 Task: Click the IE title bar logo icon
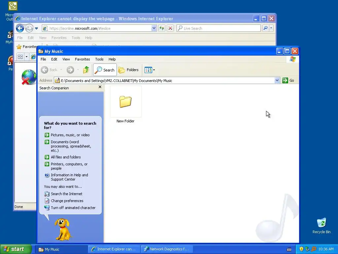pyautogui.click(x=18, y=19)
